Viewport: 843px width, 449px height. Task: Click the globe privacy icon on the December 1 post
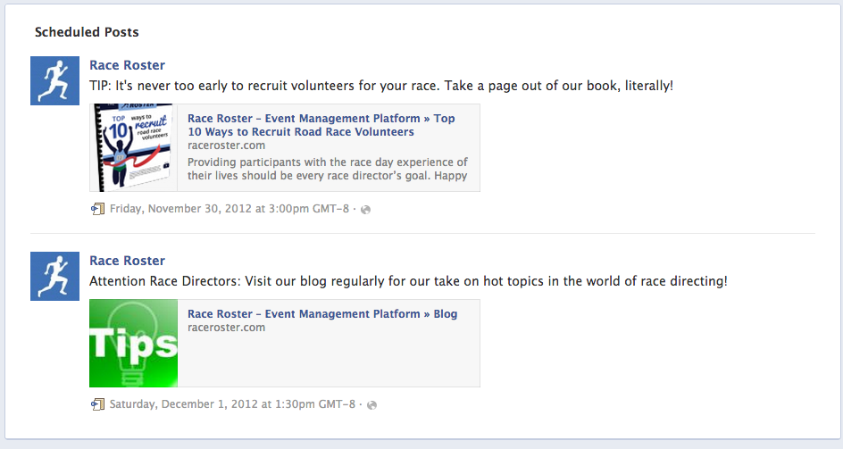point(371,405)
